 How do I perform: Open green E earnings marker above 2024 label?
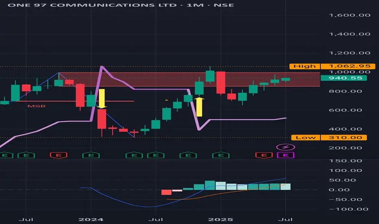click(91, 155)
